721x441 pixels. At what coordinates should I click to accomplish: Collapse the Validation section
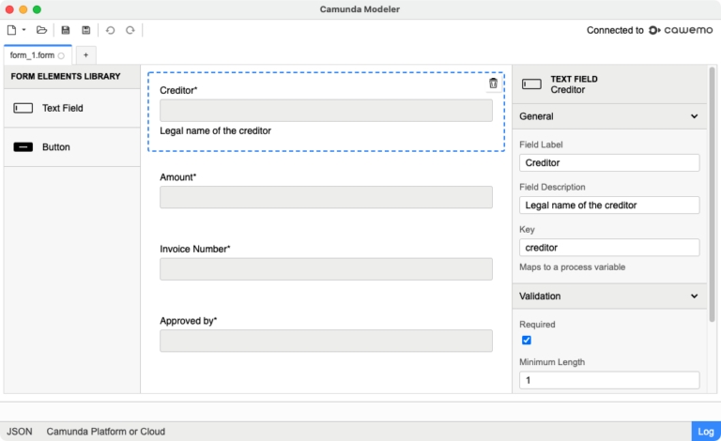point(695,296)
